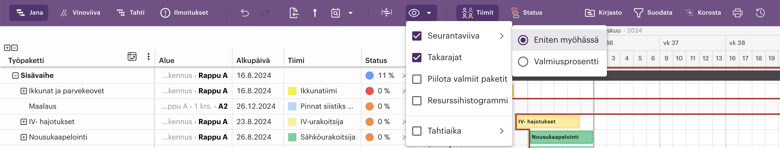Switch to the Vinoviiva view
Screen dimensions: 780x148
coord(80,13)
